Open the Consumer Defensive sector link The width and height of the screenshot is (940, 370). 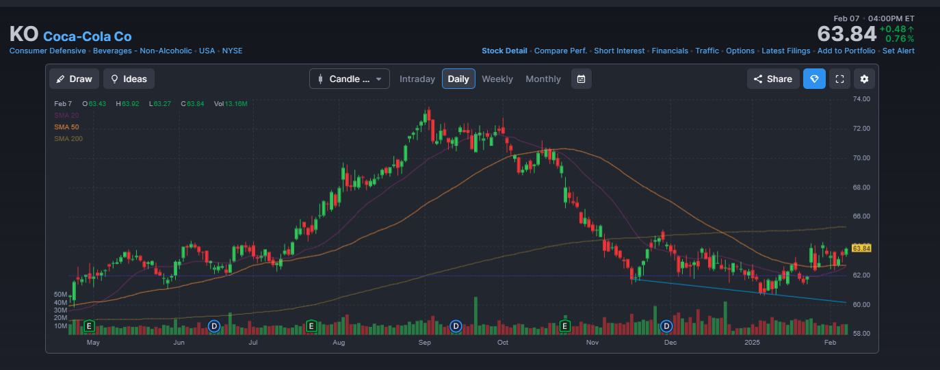[48, 51]
